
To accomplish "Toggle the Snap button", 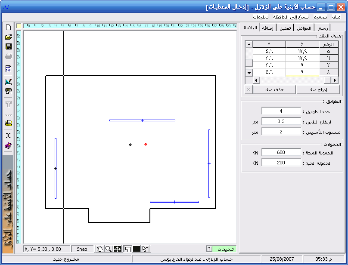I will [82, 249].
